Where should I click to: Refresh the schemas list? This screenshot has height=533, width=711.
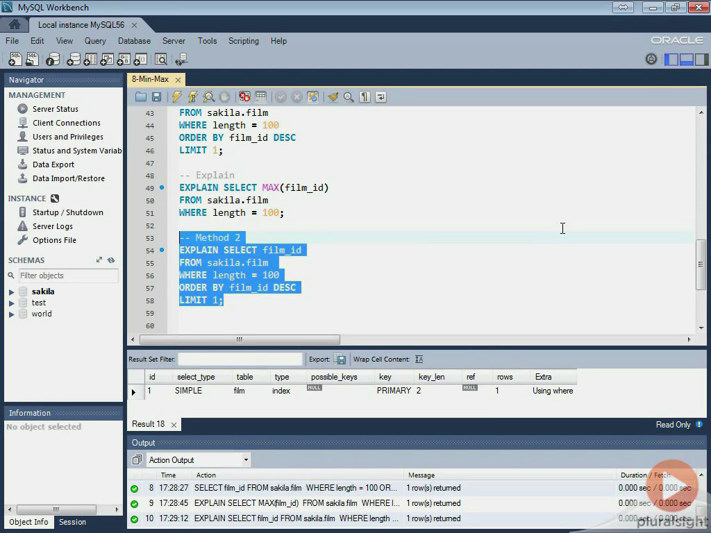(x=111, y=260)
